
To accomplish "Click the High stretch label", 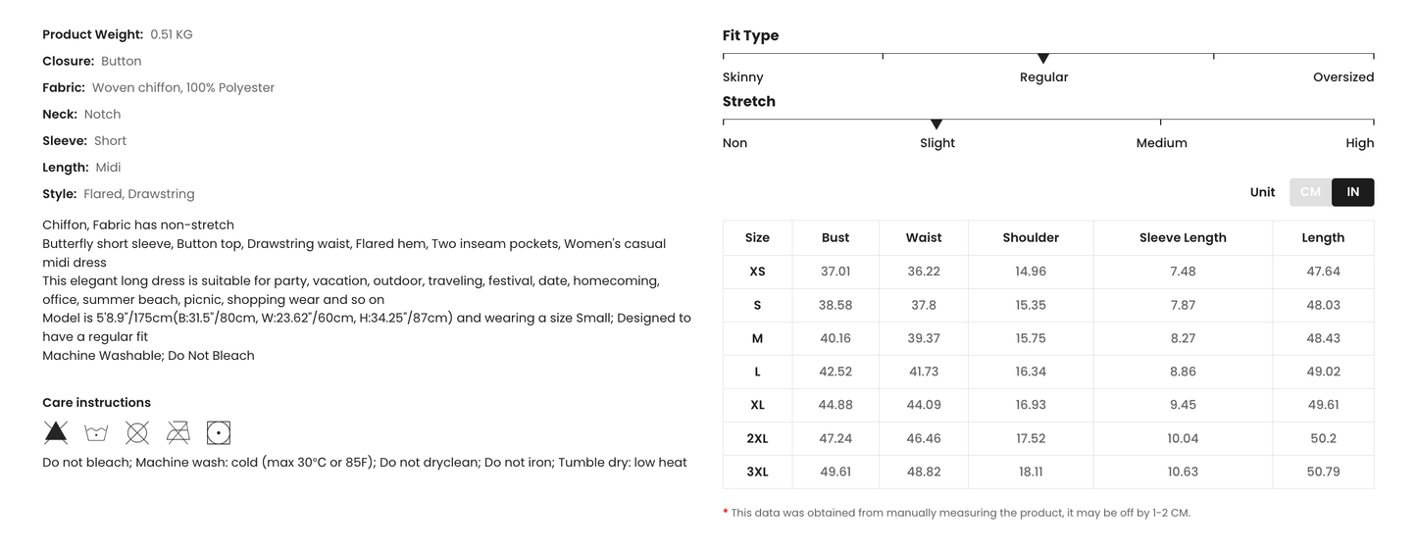I will (1359, 143).
